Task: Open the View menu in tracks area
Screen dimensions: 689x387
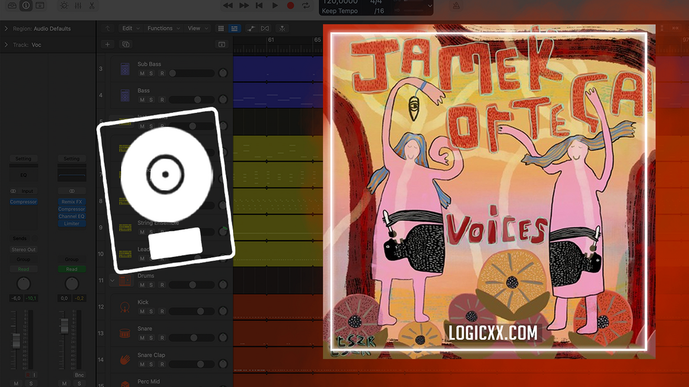Action: click(x=197, y=28)
